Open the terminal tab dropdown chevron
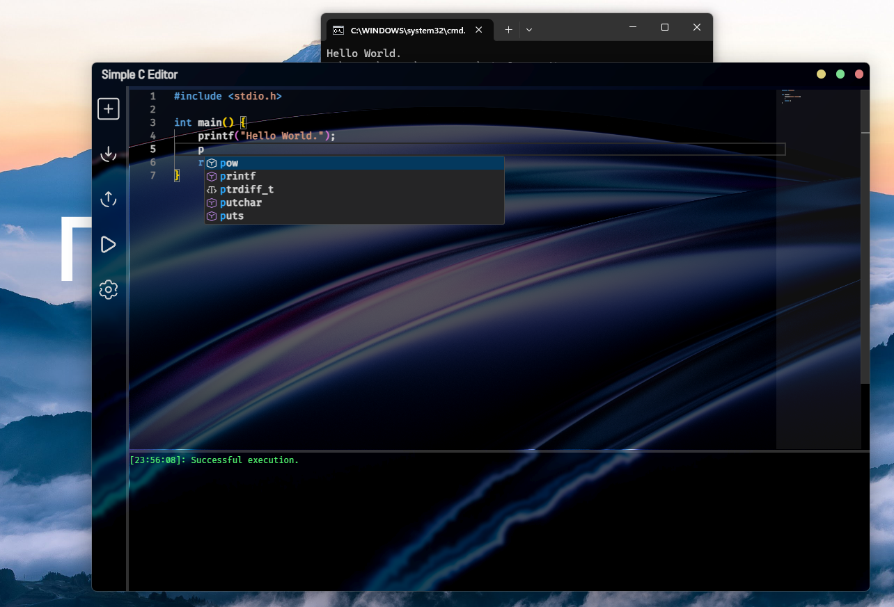This screenshot has height=607, width=894. tap(529, 29)
